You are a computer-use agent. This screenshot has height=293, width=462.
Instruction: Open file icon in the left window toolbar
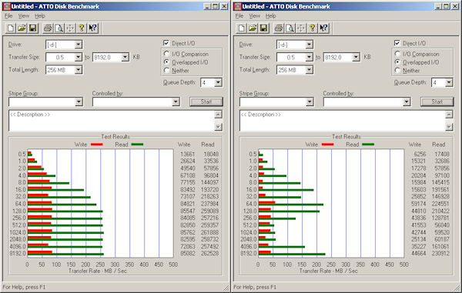coord(22,28)
